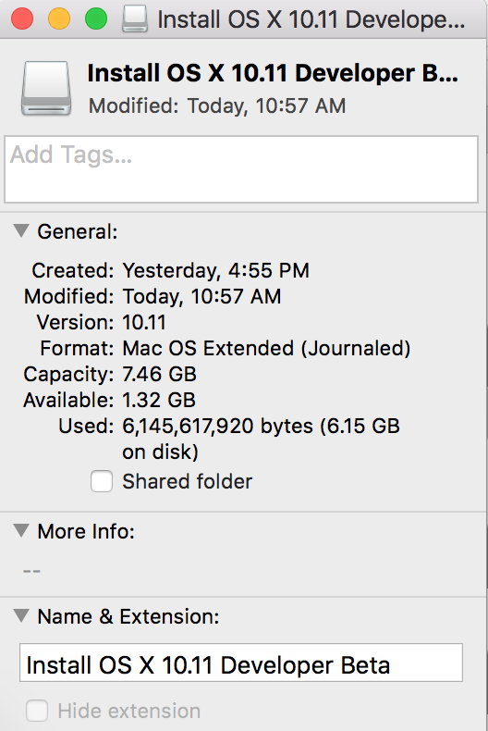The image size is (488, 731).
Task: Zoom the window with the green button
Action: 96,19
